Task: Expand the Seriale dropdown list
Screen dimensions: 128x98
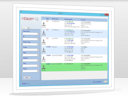Action: coord(38,50)
